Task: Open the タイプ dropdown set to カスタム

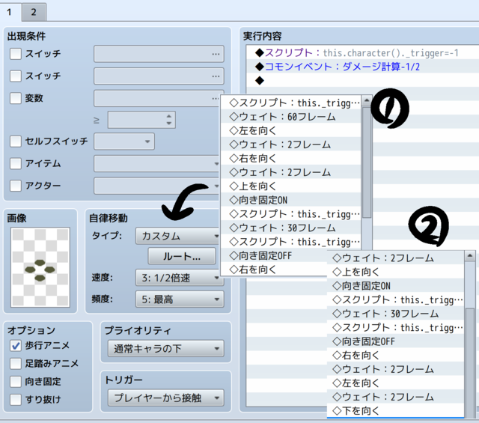Action: coord(178,236)
